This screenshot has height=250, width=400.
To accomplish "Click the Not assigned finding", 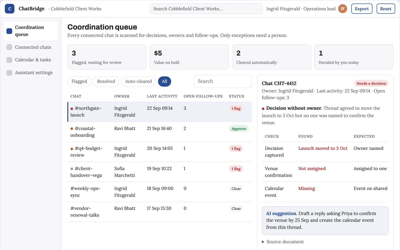I will [x=312, y=169].
